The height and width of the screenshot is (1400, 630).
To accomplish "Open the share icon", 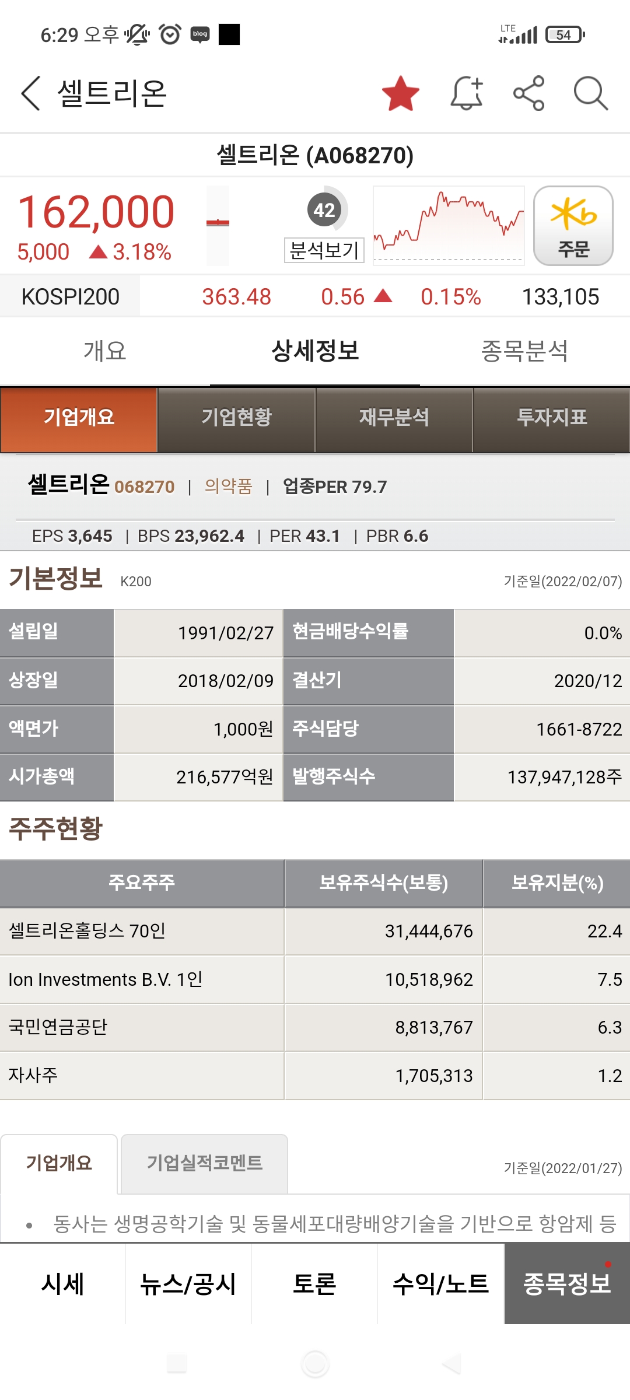I will 528,93.
